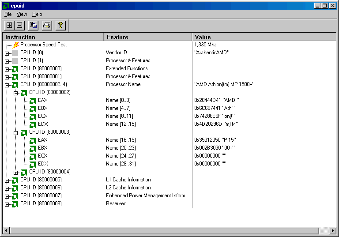Viewport: 339px width, 237px height.
Task: Collapse the CPU ID (80000003) subnode
Action: click(16, 133)
